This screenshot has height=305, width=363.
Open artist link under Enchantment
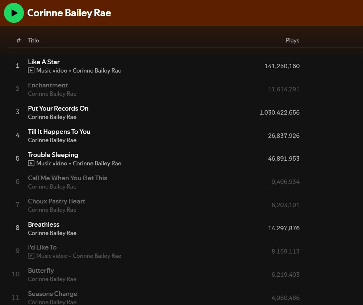[52, 94]
